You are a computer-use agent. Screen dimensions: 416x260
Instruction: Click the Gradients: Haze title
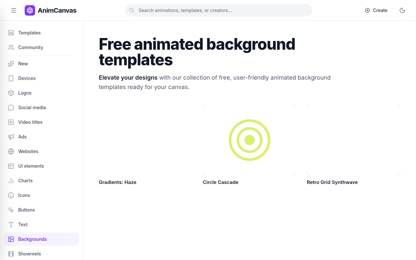coord(118,182)
